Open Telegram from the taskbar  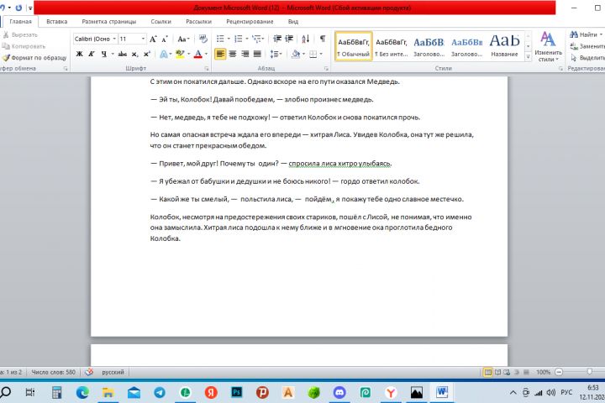[x=160, y=392]
